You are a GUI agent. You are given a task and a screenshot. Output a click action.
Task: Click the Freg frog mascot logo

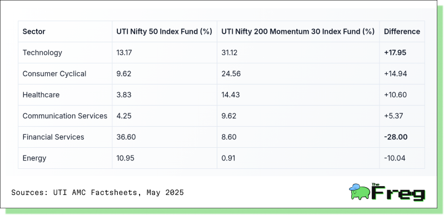click(360, 192)
